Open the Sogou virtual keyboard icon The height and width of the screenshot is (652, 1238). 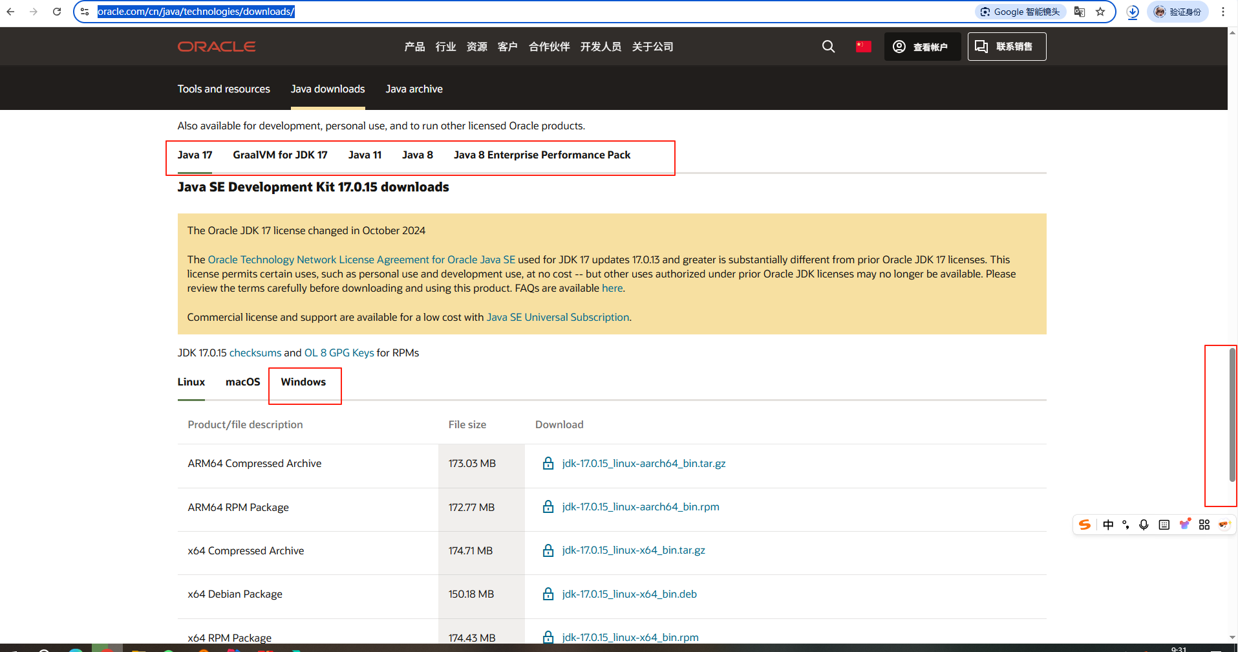[x=1164, y=525]
